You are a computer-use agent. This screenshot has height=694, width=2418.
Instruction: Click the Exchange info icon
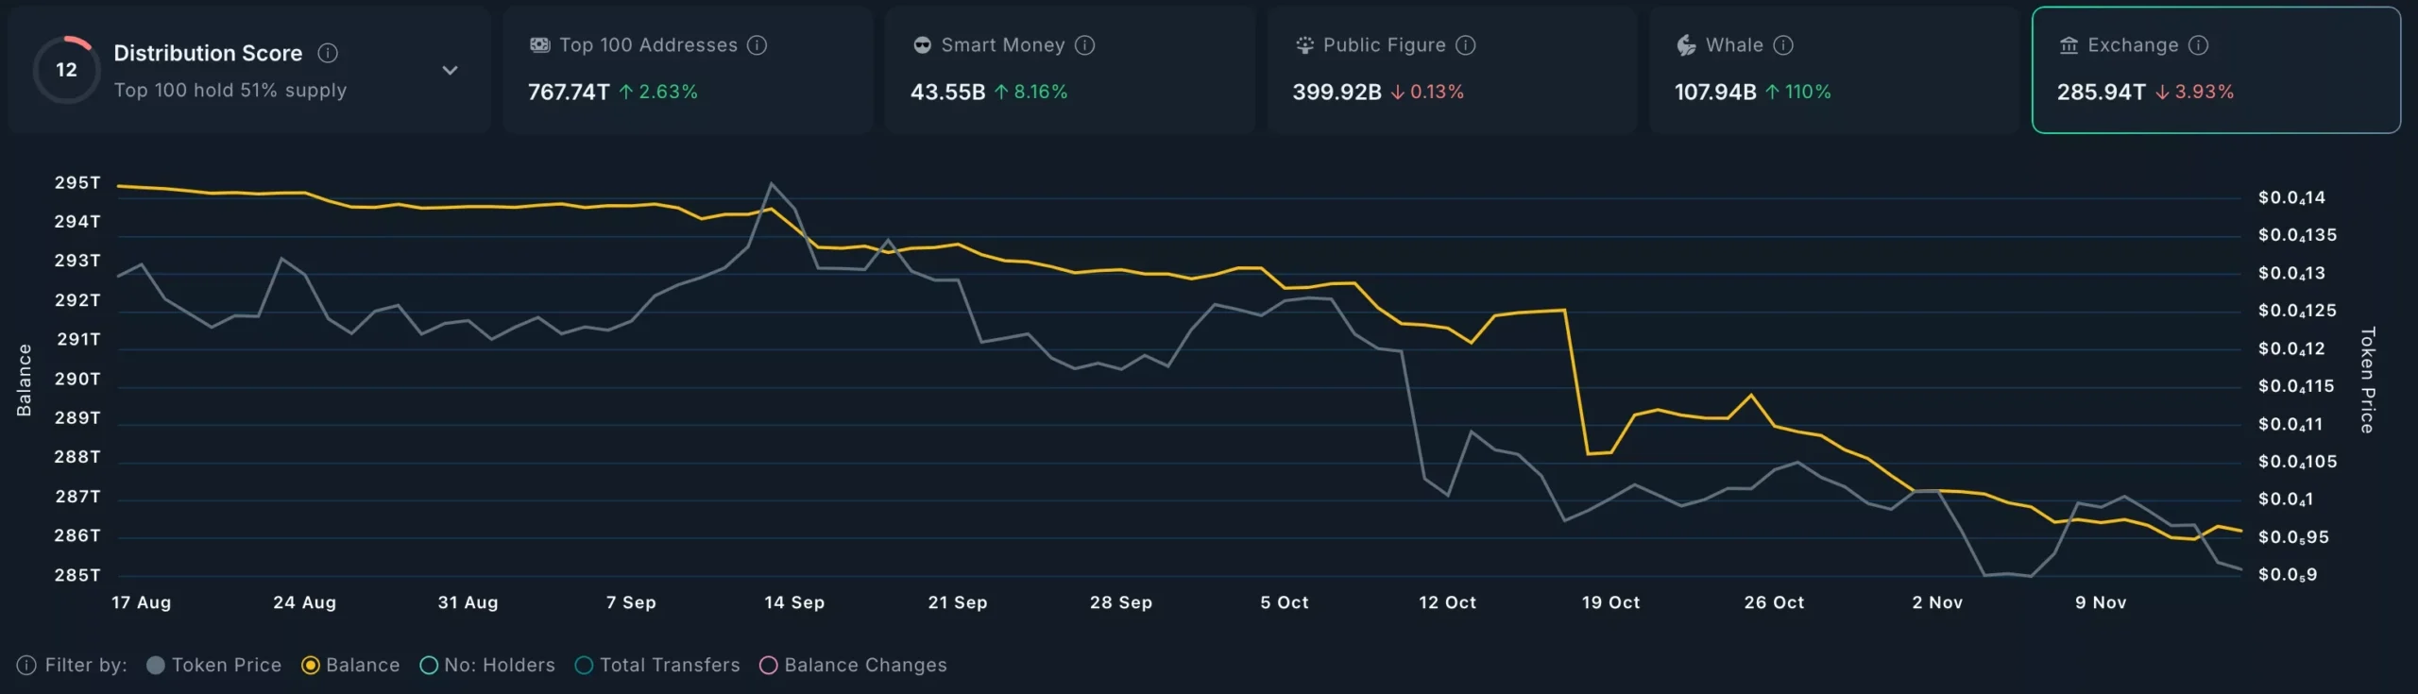(x=2198, y=45)
